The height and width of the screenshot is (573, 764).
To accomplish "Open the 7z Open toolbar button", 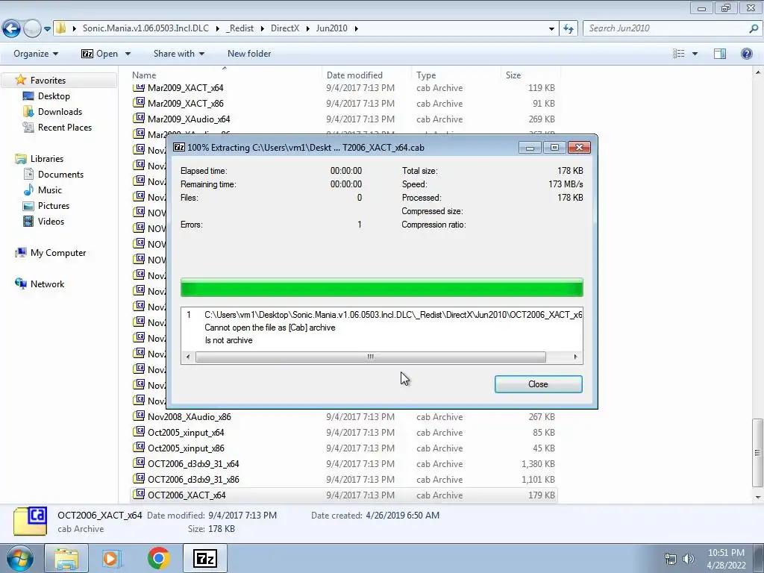I will (99, 54).
